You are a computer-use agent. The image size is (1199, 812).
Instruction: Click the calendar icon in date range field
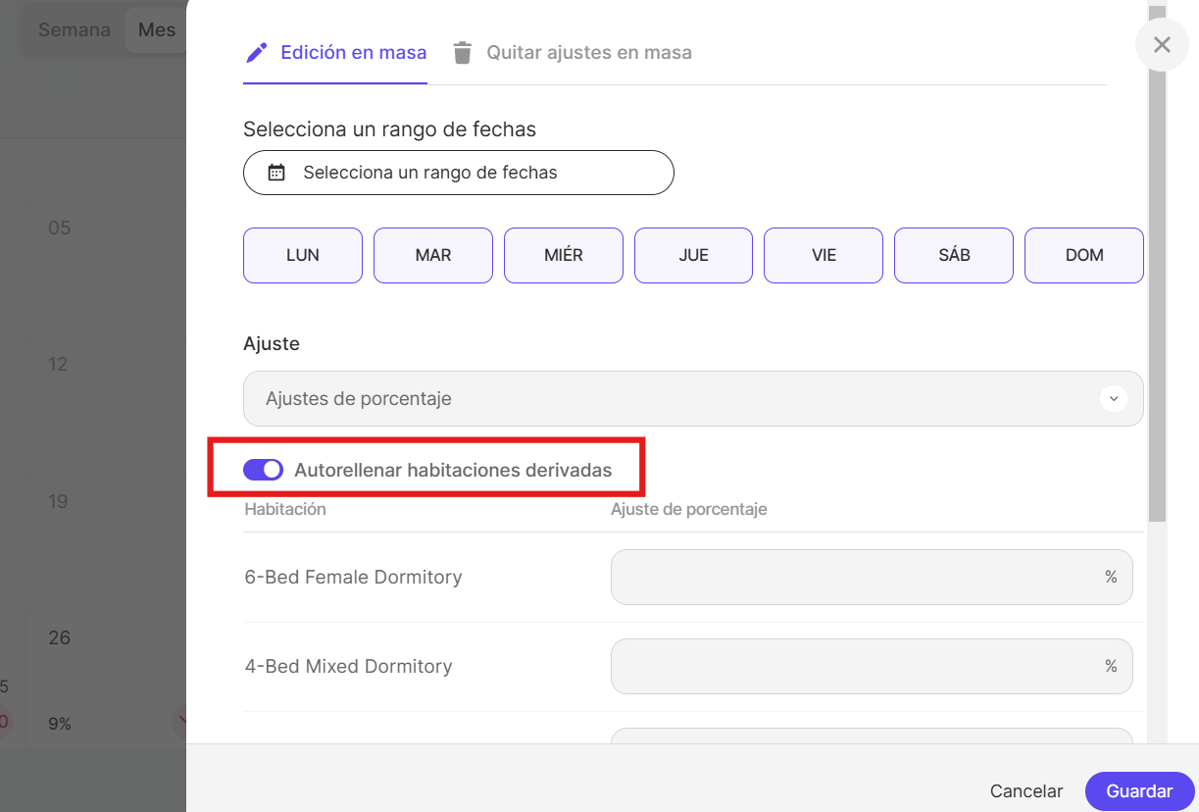(x=276, y=173)
